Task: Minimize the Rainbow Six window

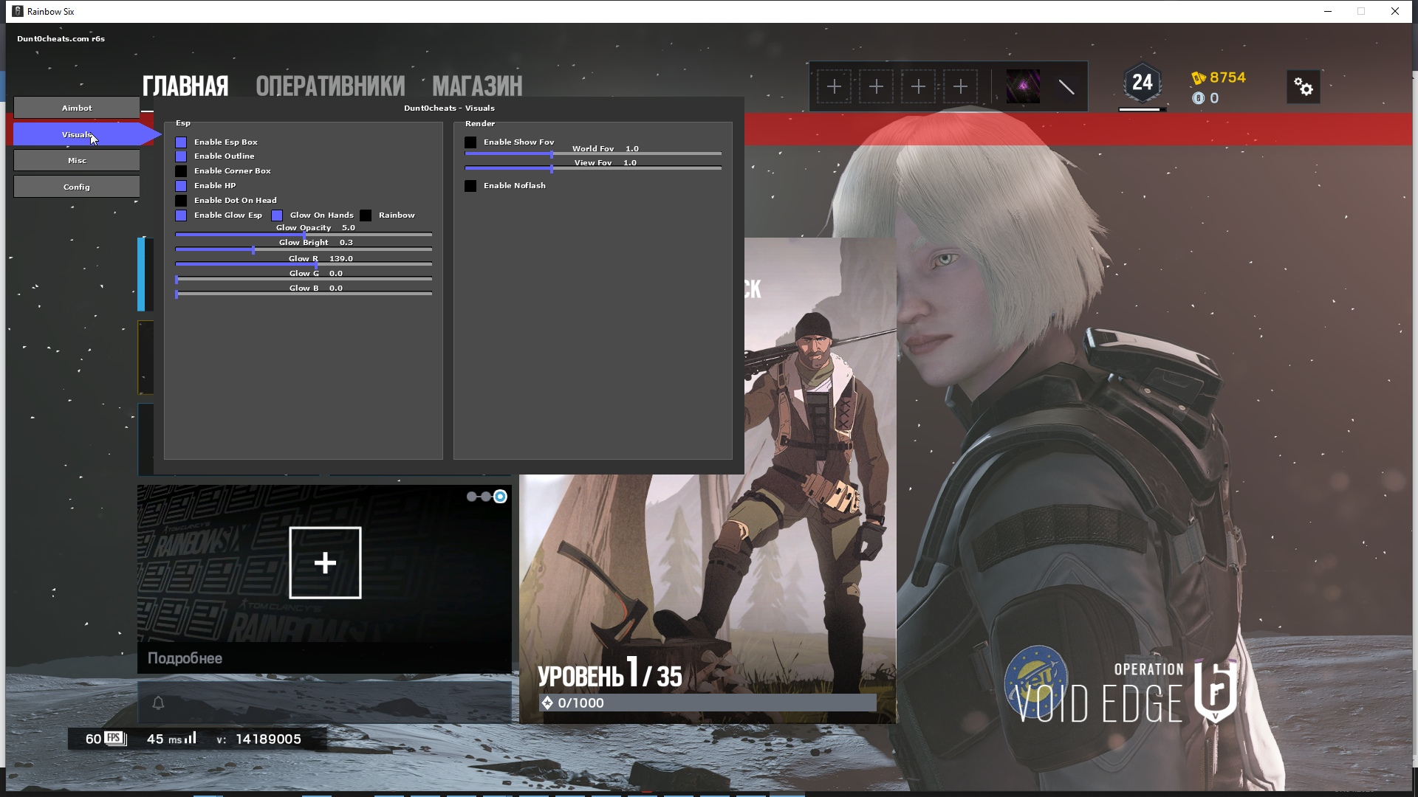Action: click(1328, 11)
